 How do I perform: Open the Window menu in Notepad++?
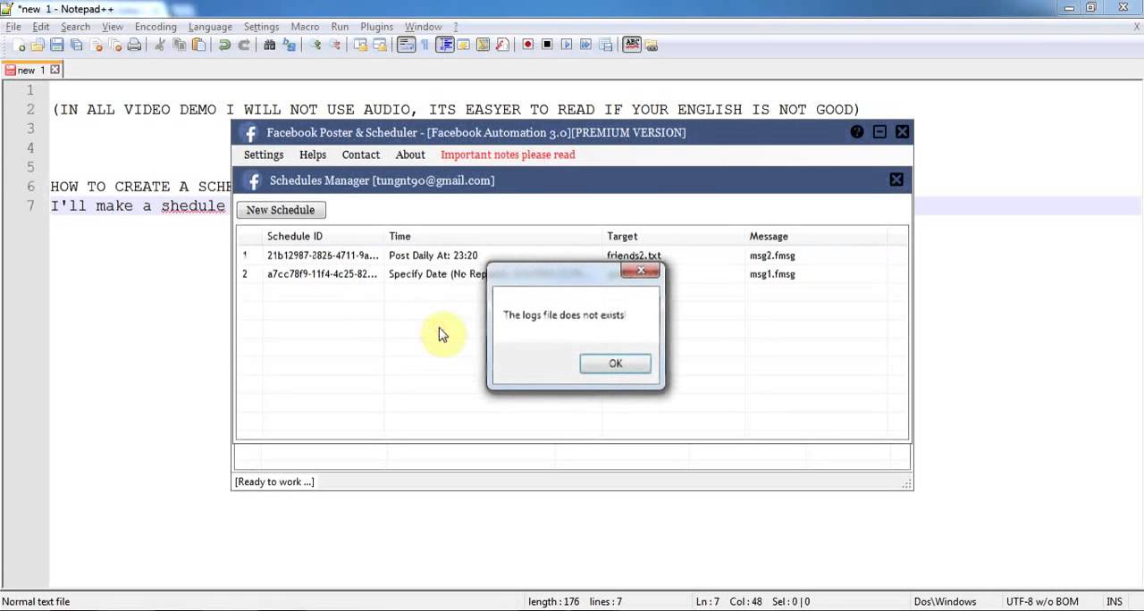[423, 27]
